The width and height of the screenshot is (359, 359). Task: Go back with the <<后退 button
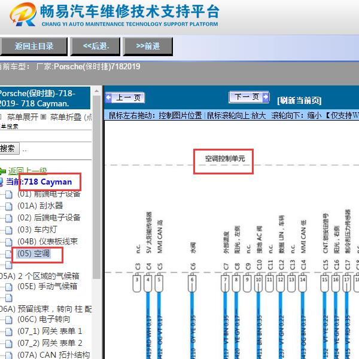point(95,47)
